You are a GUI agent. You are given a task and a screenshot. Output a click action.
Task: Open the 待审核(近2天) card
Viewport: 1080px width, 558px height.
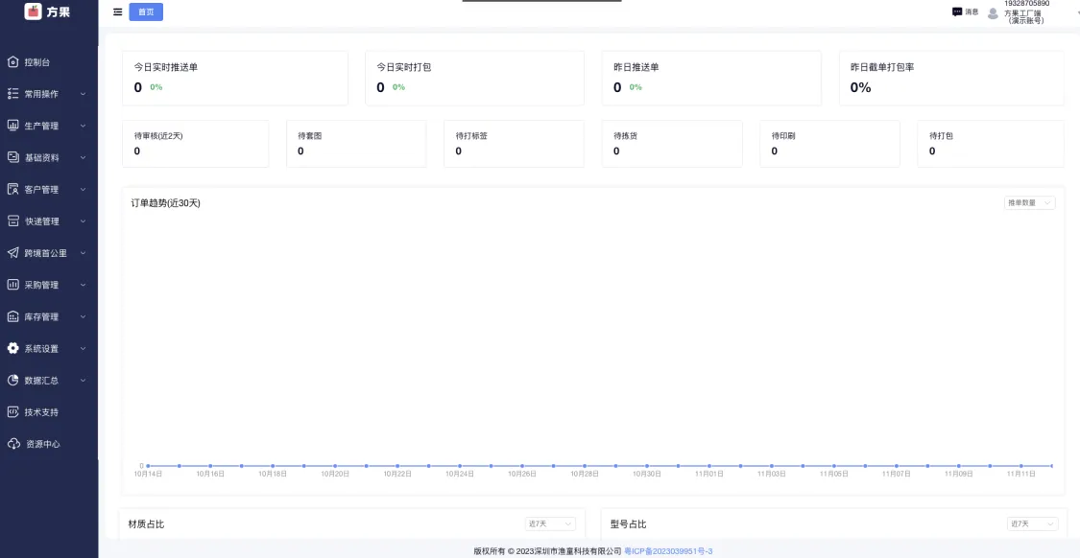click(196, 144)
